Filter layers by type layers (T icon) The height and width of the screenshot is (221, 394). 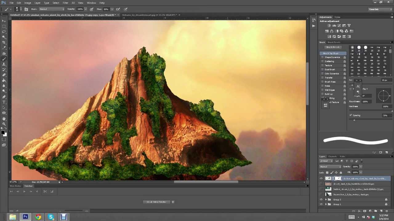[347, 161]
